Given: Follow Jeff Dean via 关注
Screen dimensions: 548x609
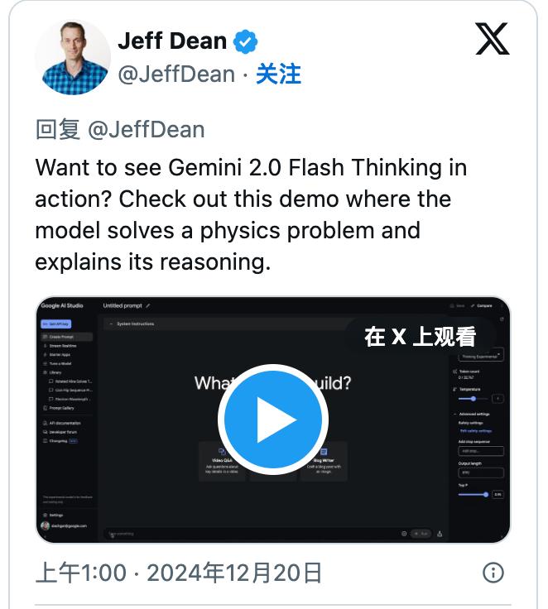Looking at the screenshot, I should (278, 74).
